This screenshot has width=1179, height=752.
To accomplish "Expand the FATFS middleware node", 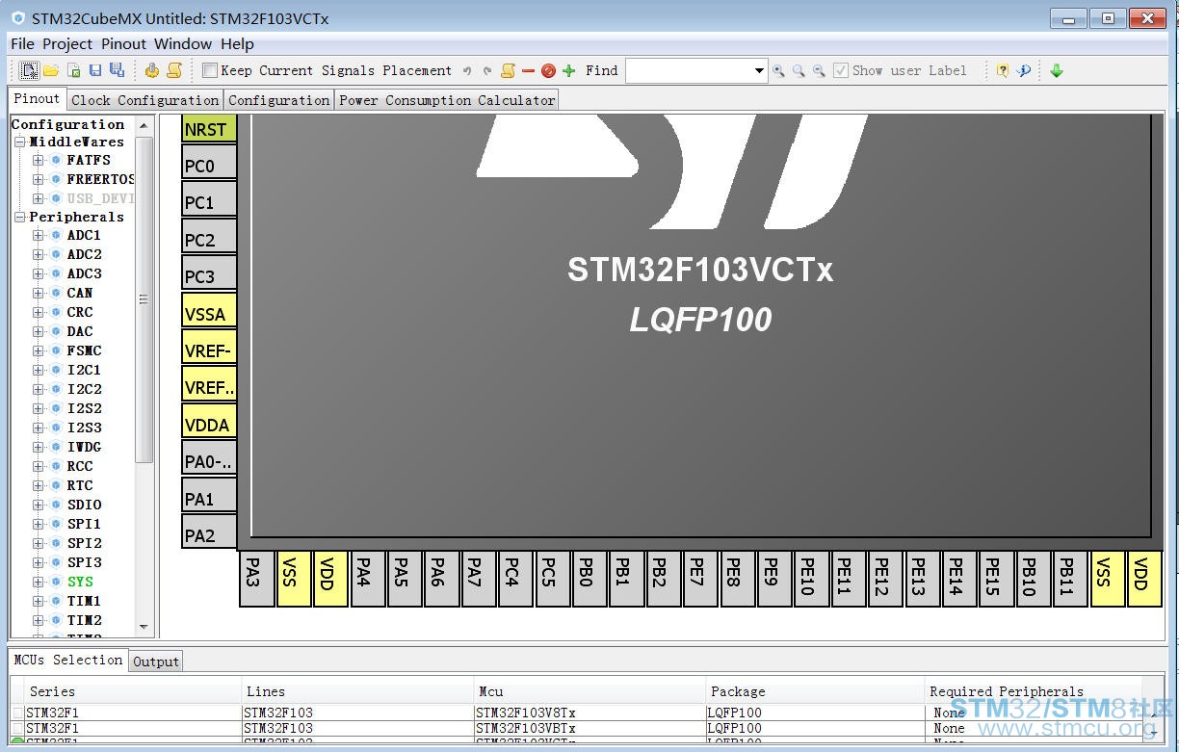I will pyautogui.click(x=39, y=161).
